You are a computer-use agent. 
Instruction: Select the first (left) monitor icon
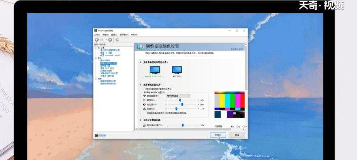point(155,70)
